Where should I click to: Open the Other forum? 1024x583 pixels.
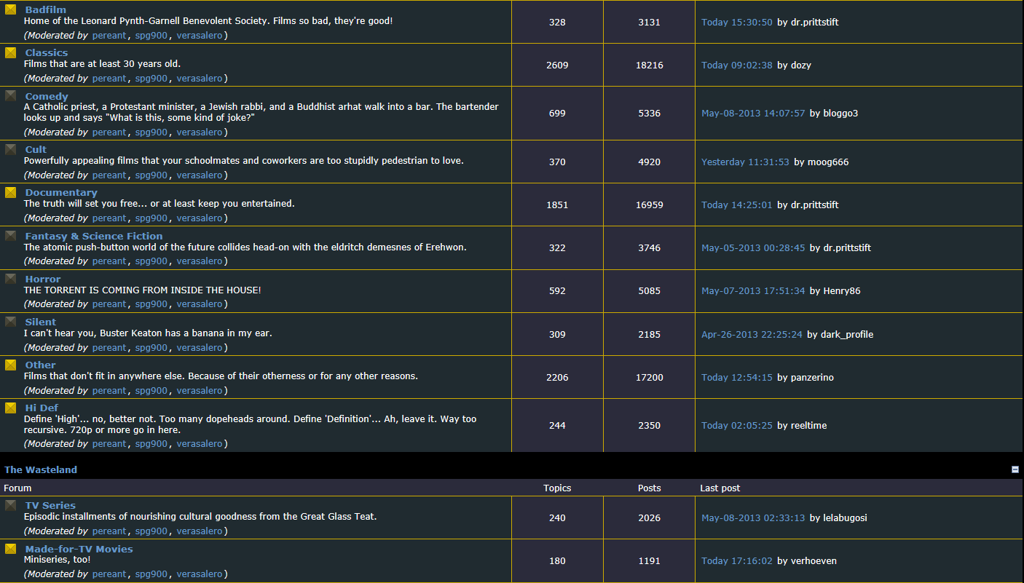pyautogui.click(x=41, y=365)
